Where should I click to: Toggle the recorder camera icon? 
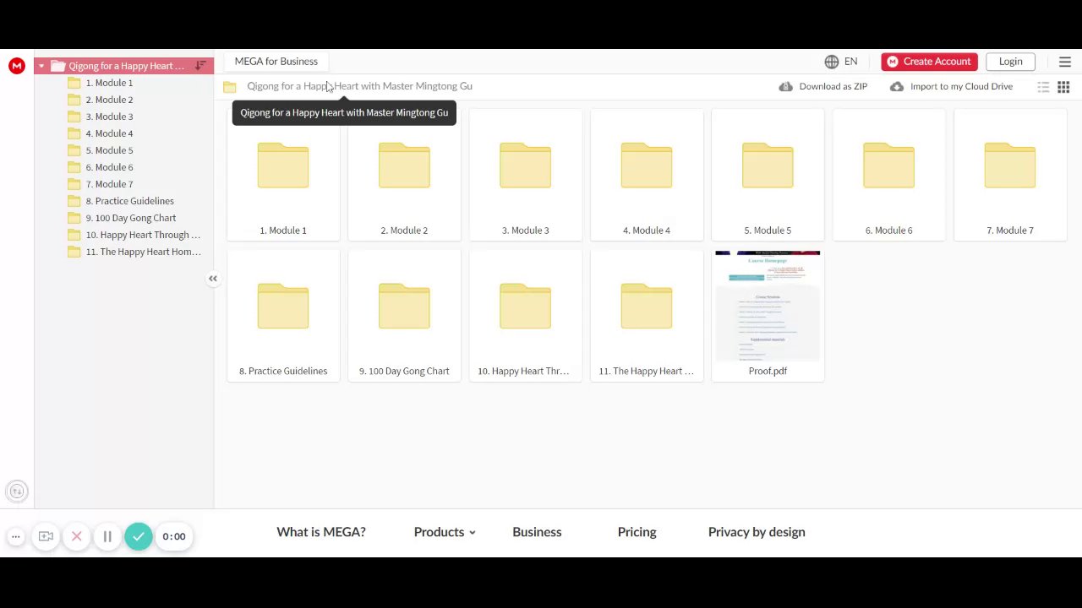[46, 536]
